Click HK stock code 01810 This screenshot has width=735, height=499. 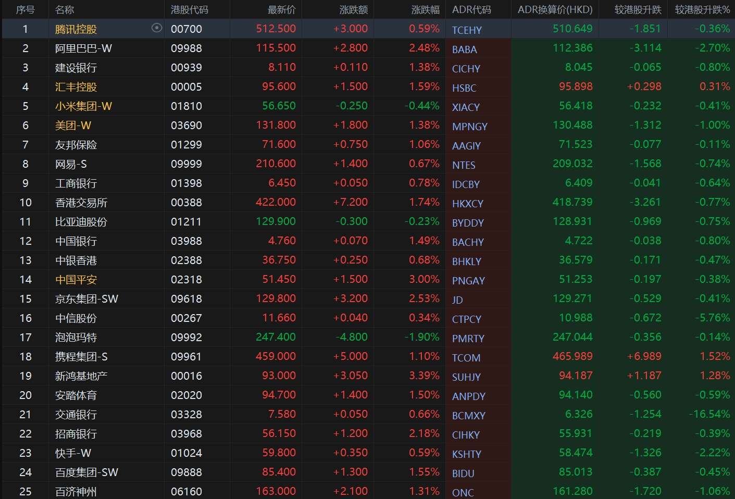coord(186,106)
